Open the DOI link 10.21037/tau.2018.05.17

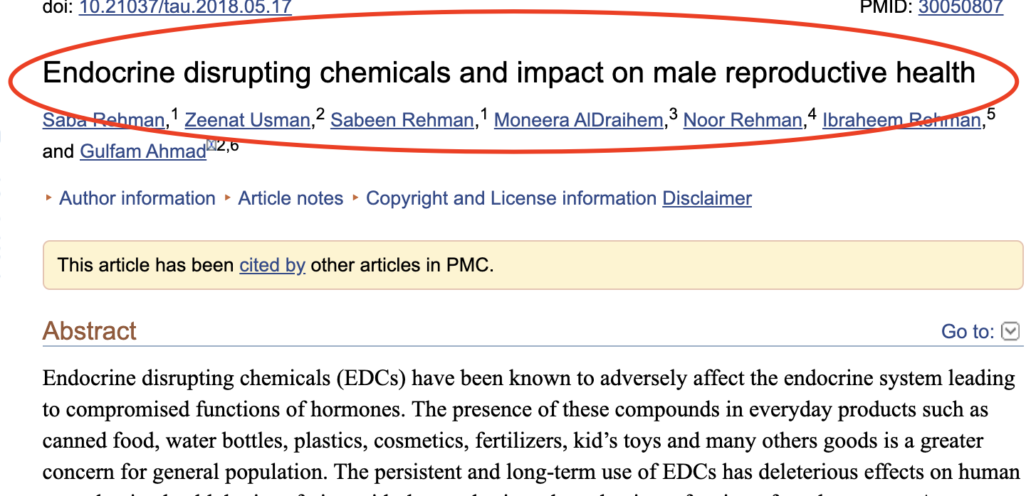(184, 7)
